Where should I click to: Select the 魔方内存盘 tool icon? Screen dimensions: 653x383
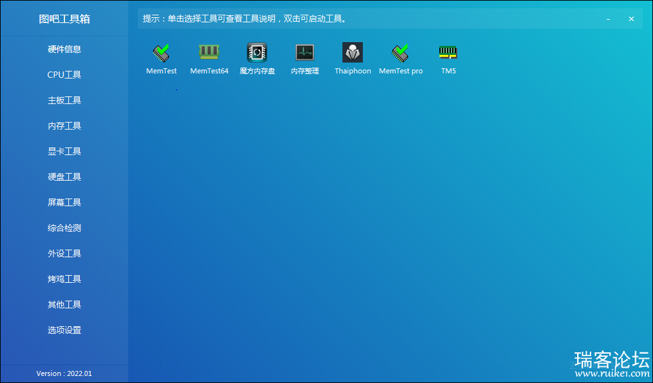coord(257,52)
